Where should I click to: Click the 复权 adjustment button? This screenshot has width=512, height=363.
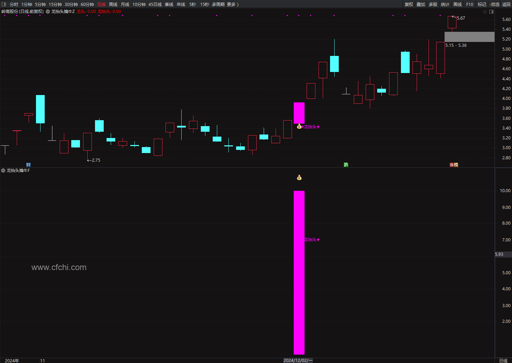pos(409,5)
